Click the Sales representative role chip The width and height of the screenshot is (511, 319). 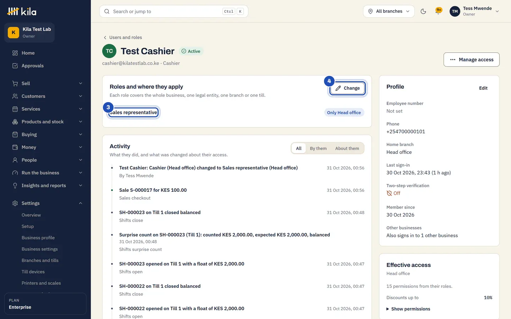[133, 112]
